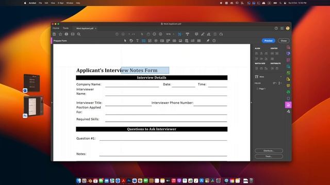330x185 pixels.
Task: Open the Word window thumbnail on desktop
Action: click(31, 83)
